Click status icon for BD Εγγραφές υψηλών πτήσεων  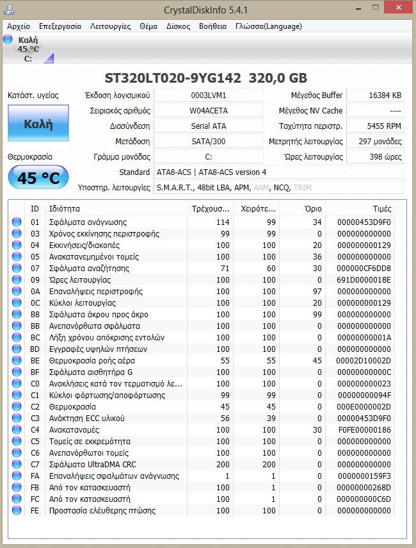coord(17,349)
